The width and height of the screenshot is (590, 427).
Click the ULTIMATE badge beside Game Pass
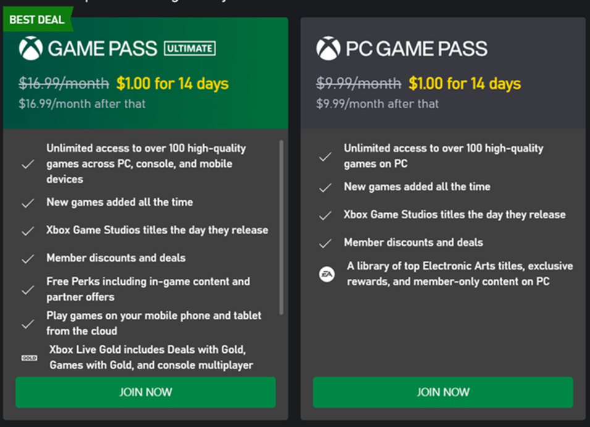190,48
